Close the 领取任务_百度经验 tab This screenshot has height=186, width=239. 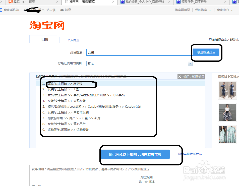[x=225, y=2]
